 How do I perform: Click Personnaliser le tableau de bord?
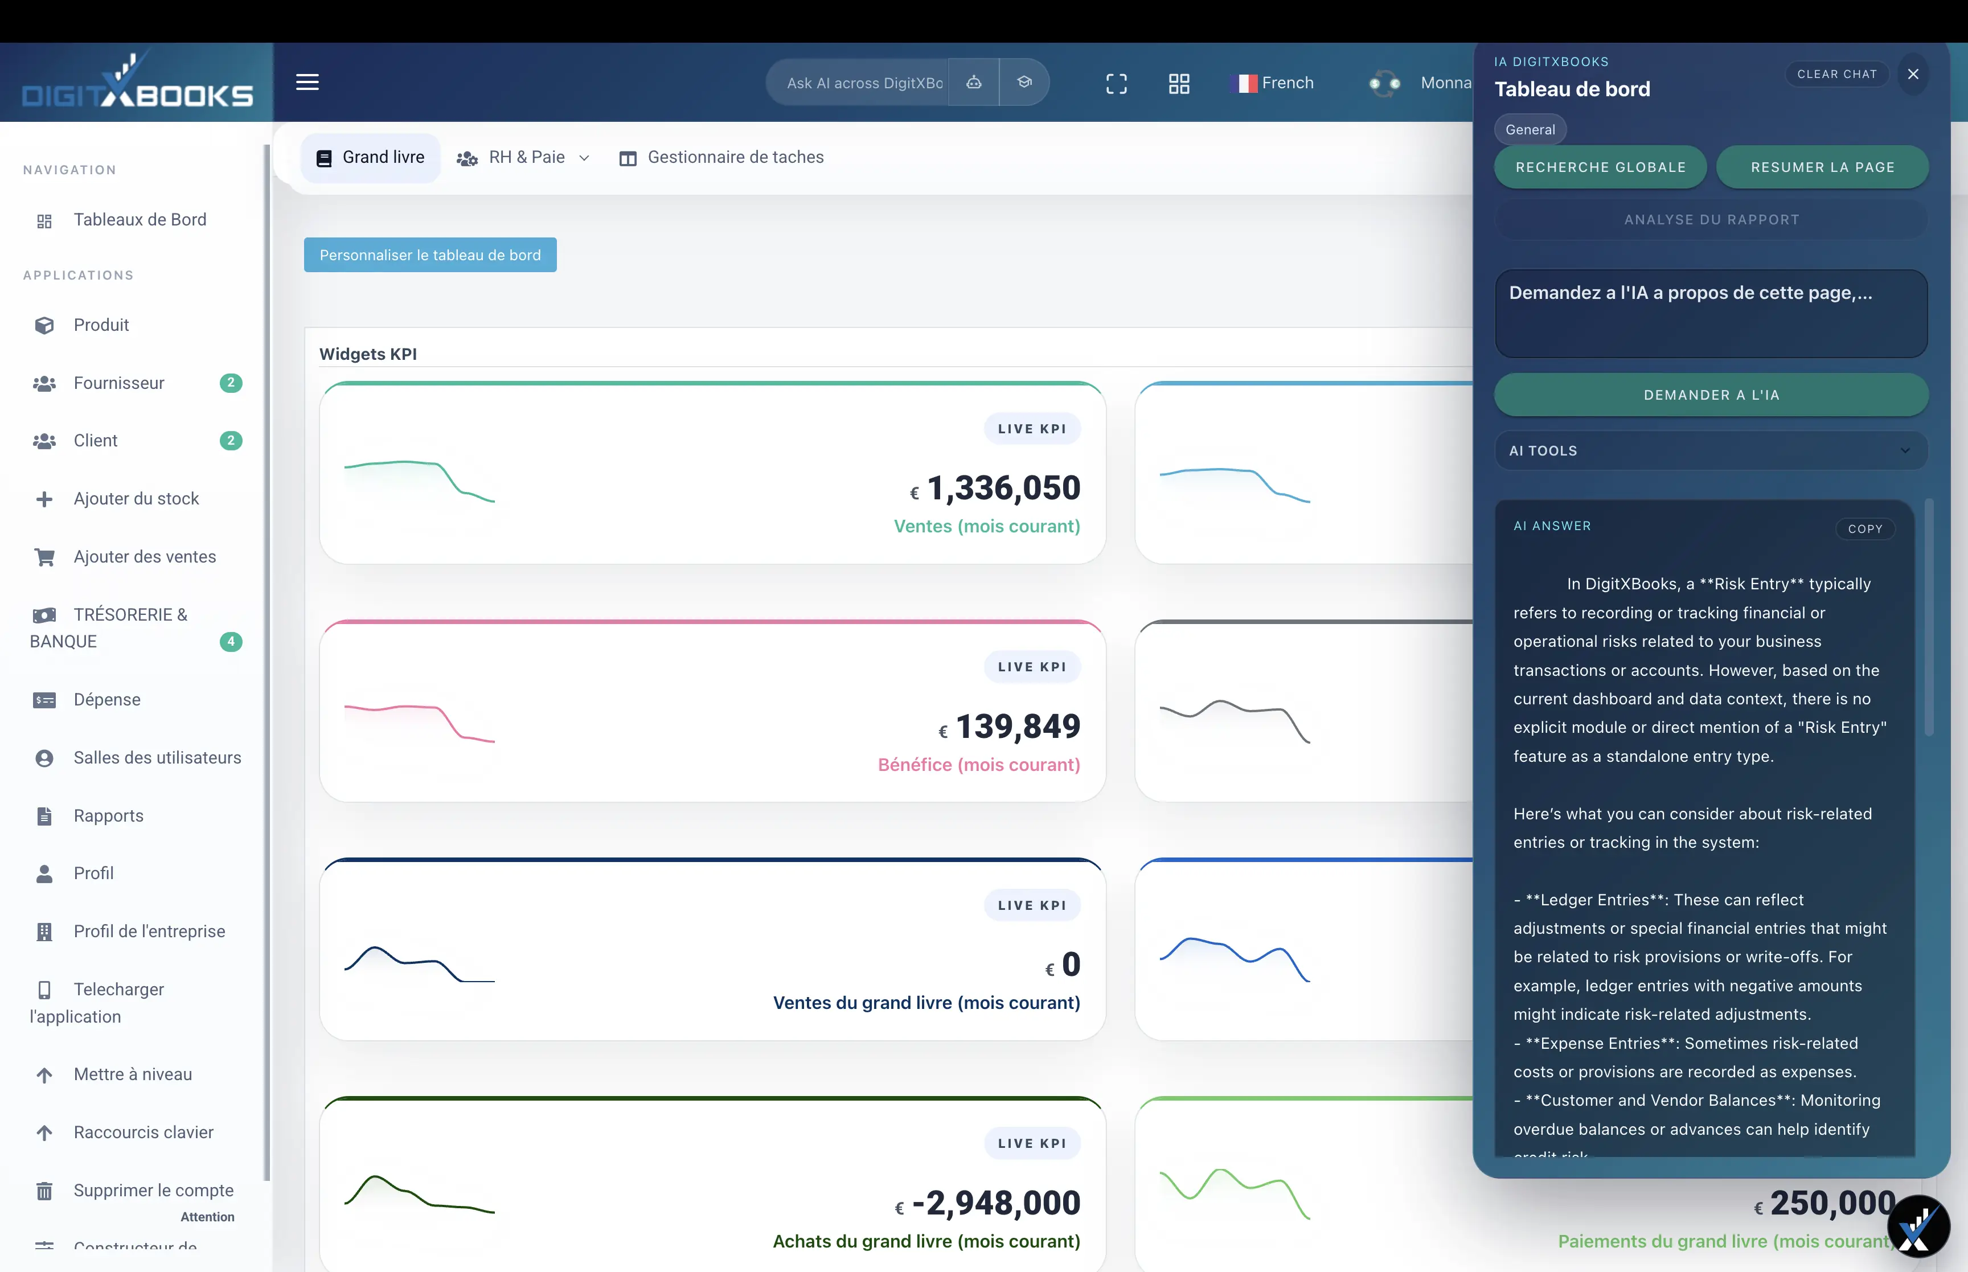click(x=429, y=255)
